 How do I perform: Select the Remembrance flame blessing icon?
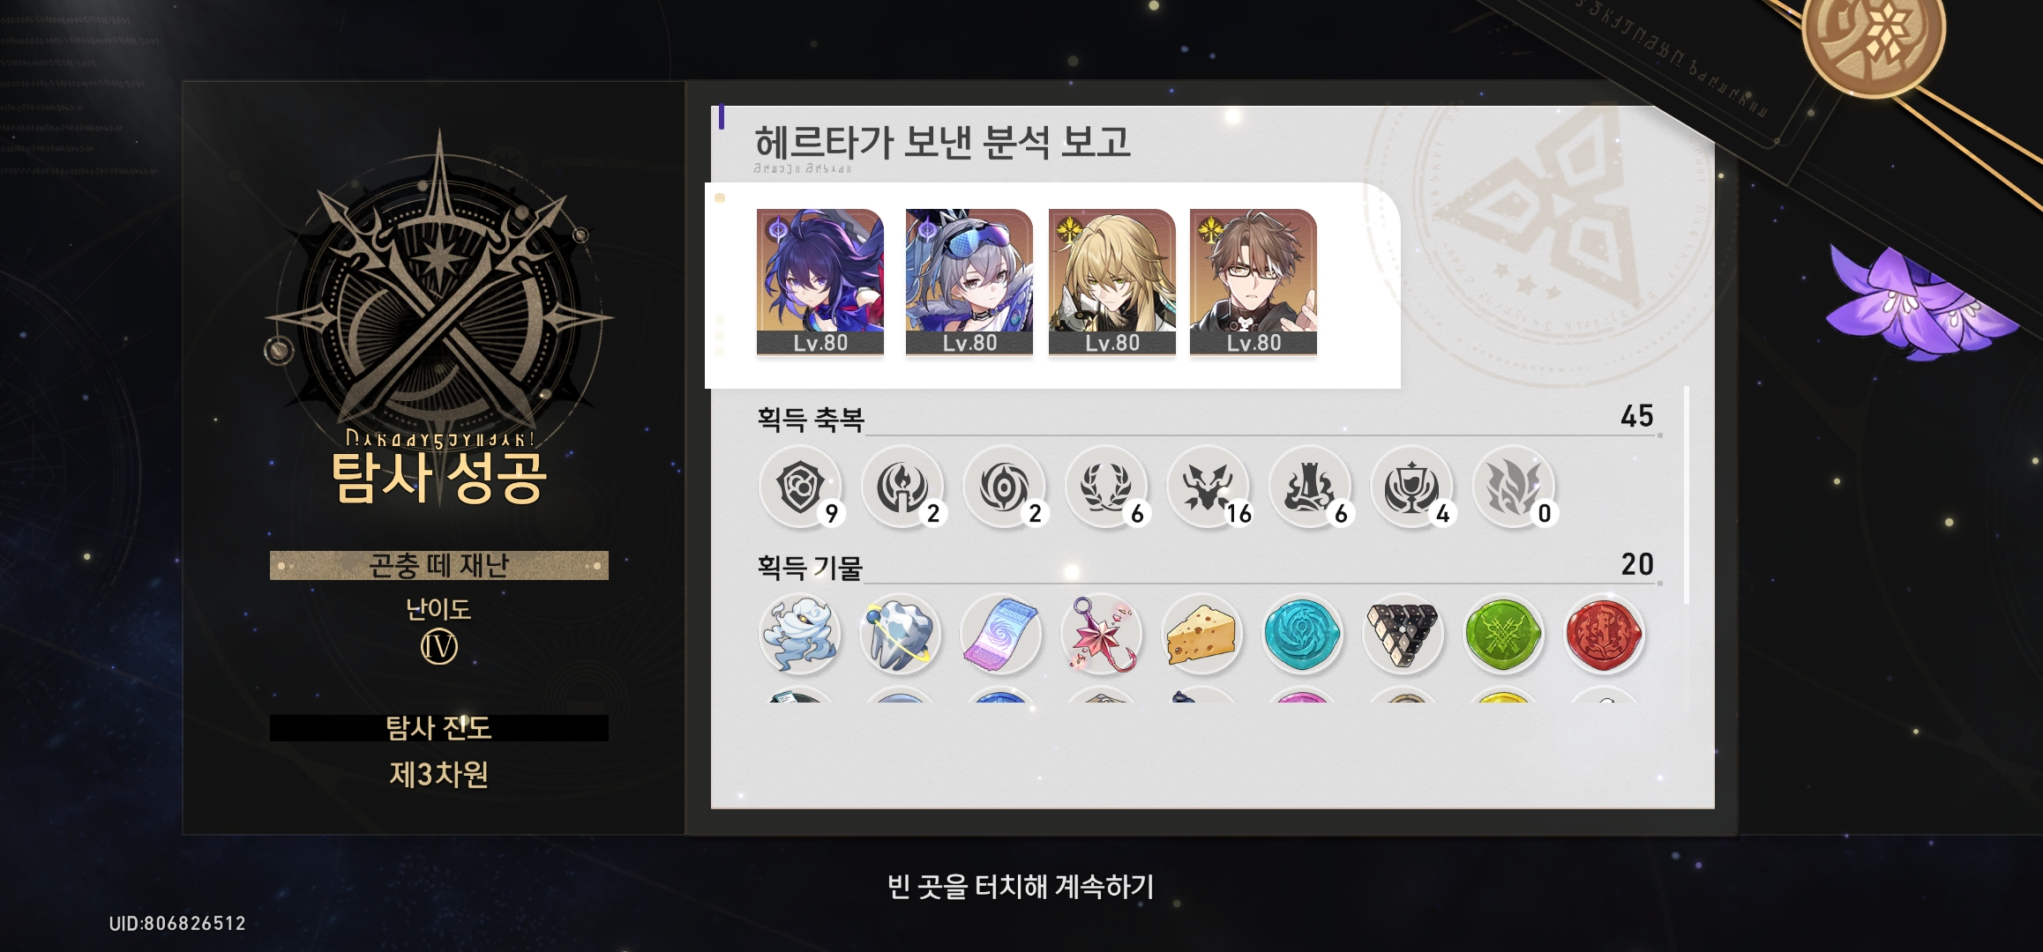902,487
